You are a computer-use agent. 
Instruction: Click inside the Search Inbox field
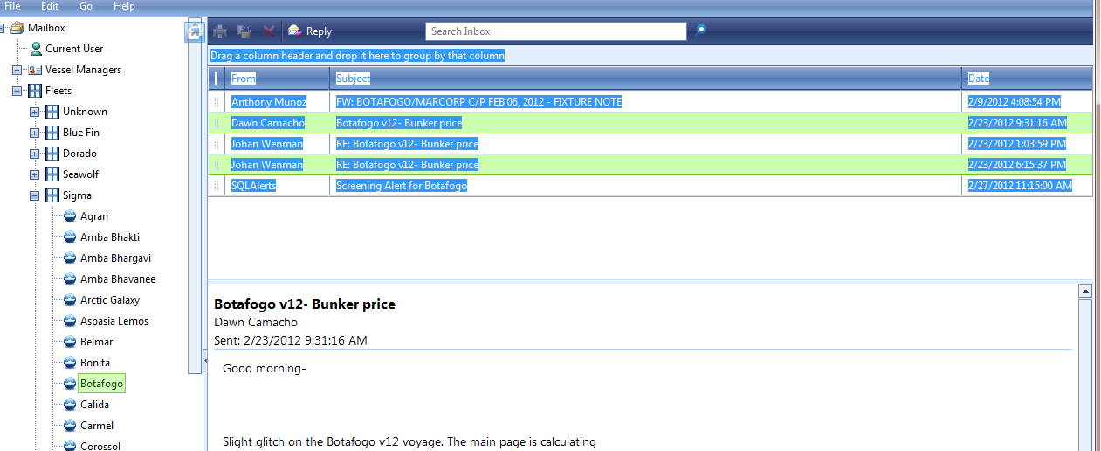coord(556,31)
